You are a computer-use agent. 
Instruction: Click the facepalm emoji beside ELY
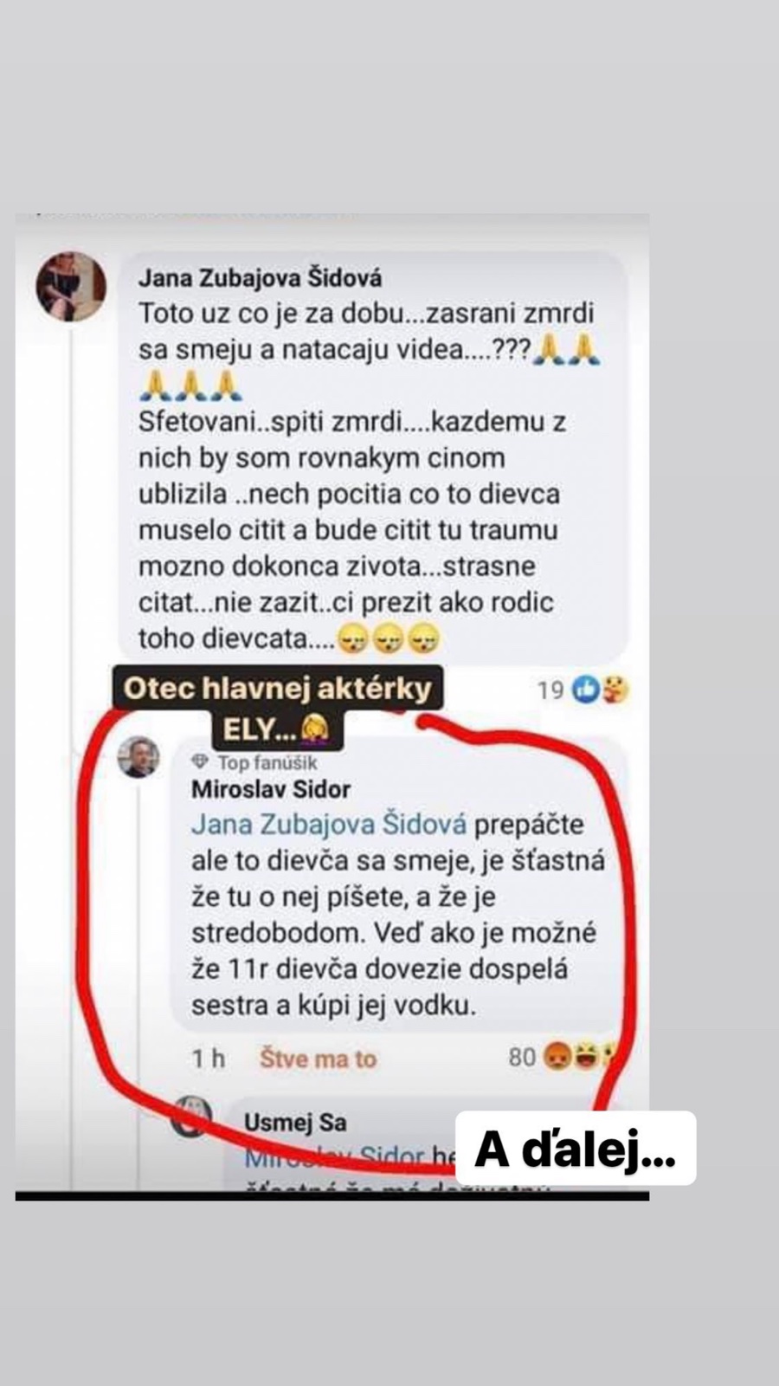(313, 729)
